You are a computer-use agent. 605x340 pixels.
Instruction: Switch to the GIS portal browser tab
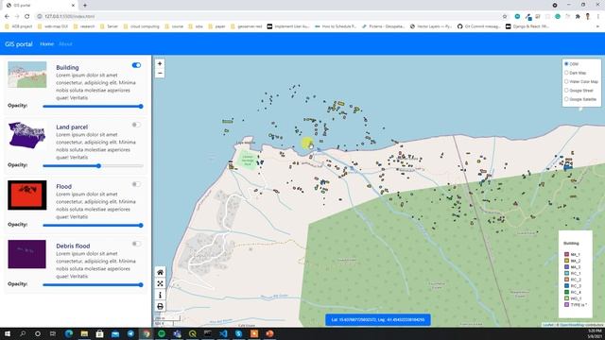[x=40, y=6]
